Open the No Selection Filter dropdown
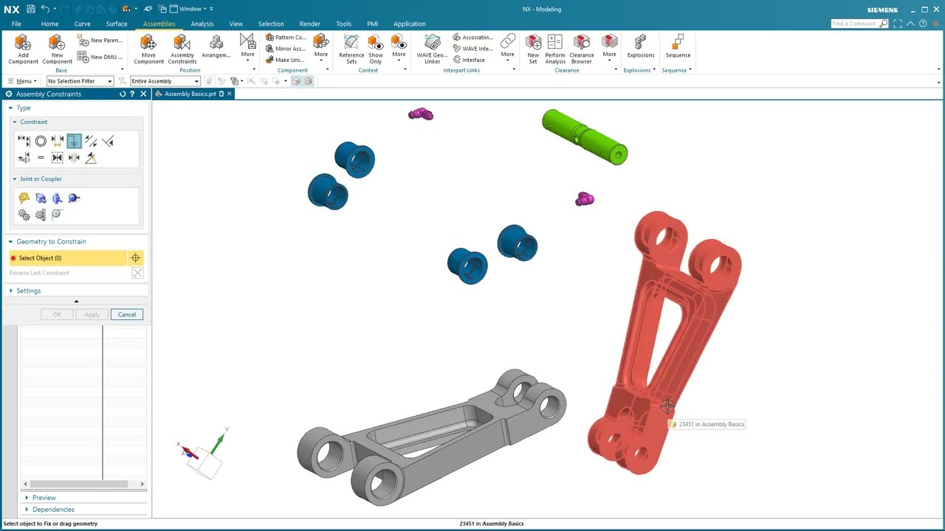 click(x=80, y=81)
